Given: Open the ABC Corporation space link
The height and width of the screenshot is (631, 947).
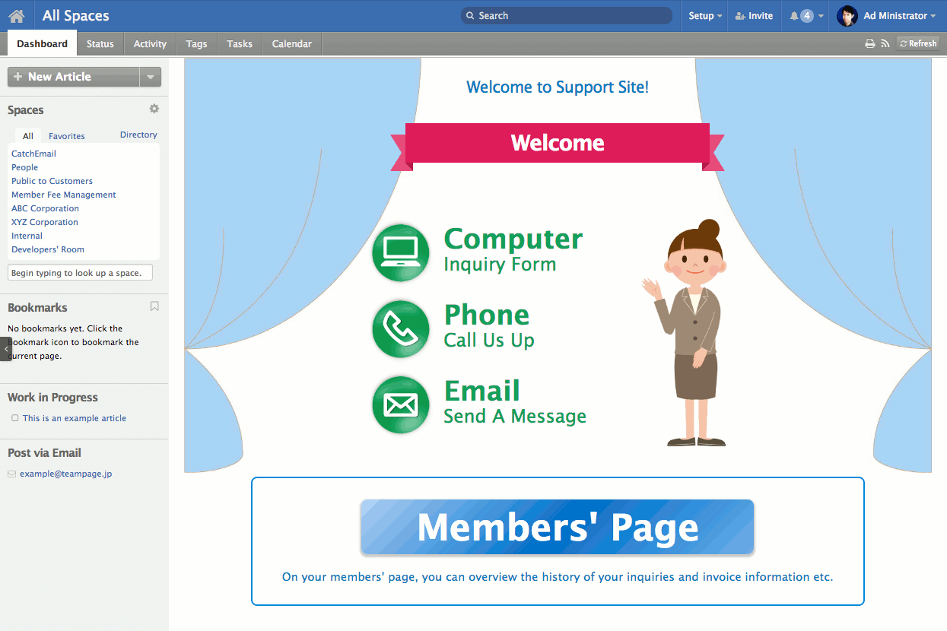Looking at the screenshot, I should pos(45,208).
